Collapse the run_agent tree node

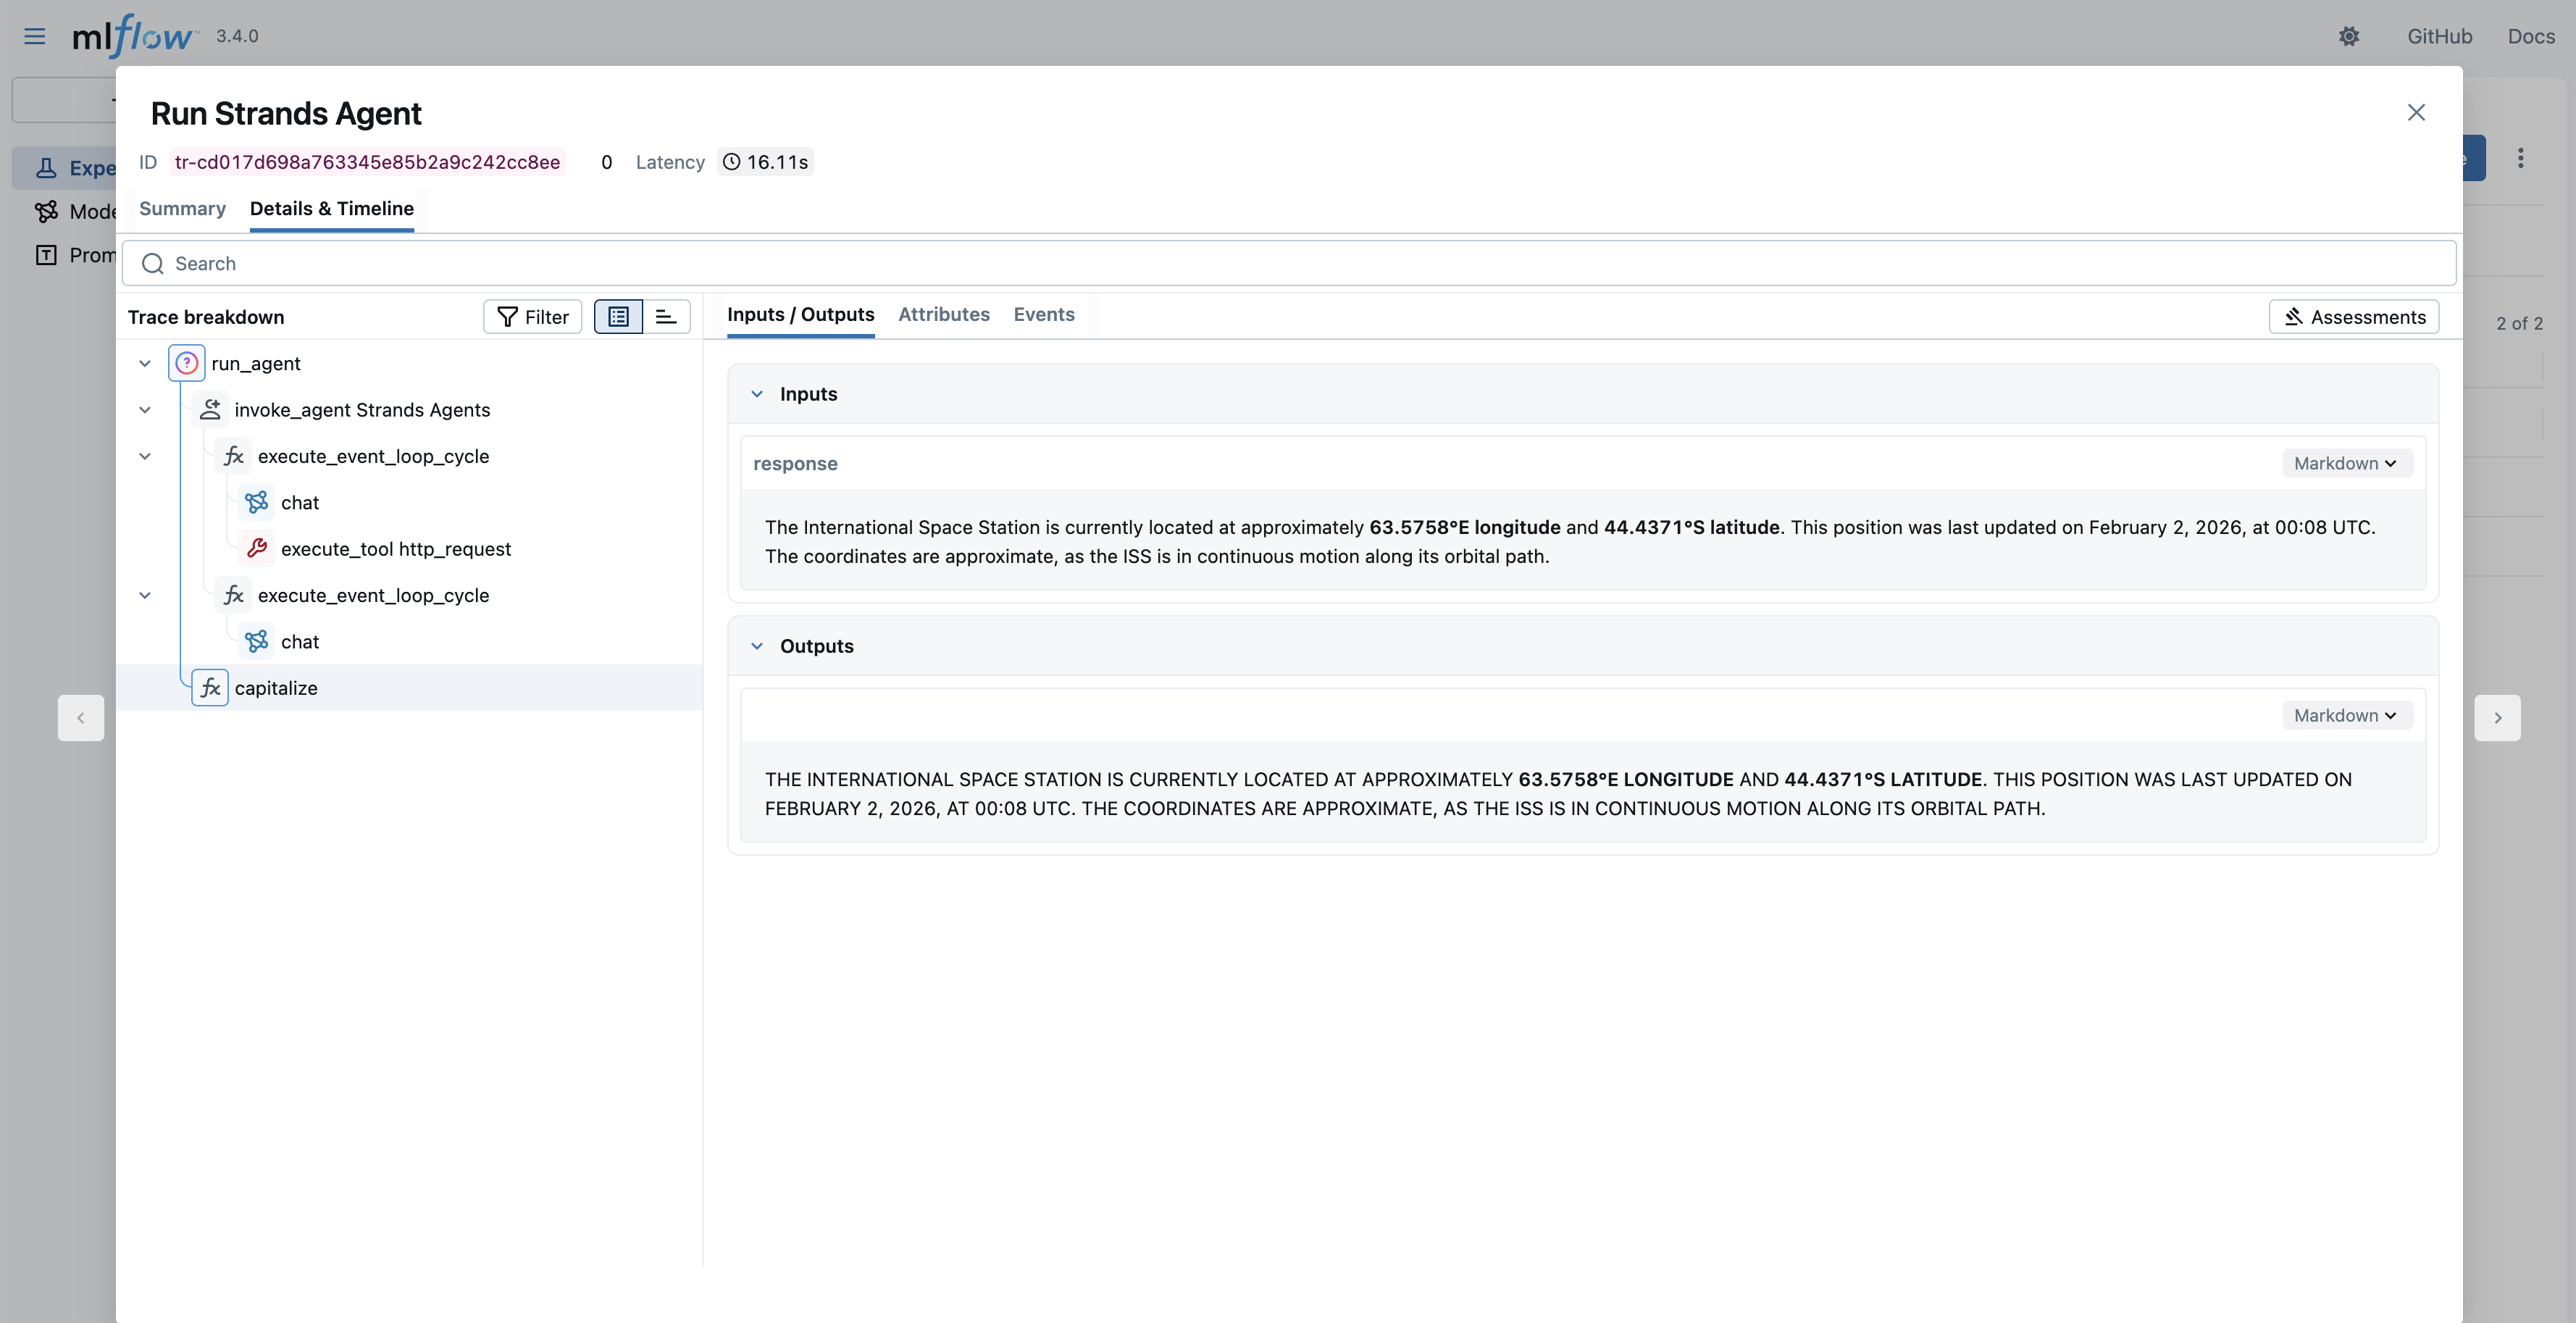click(144, 363)
